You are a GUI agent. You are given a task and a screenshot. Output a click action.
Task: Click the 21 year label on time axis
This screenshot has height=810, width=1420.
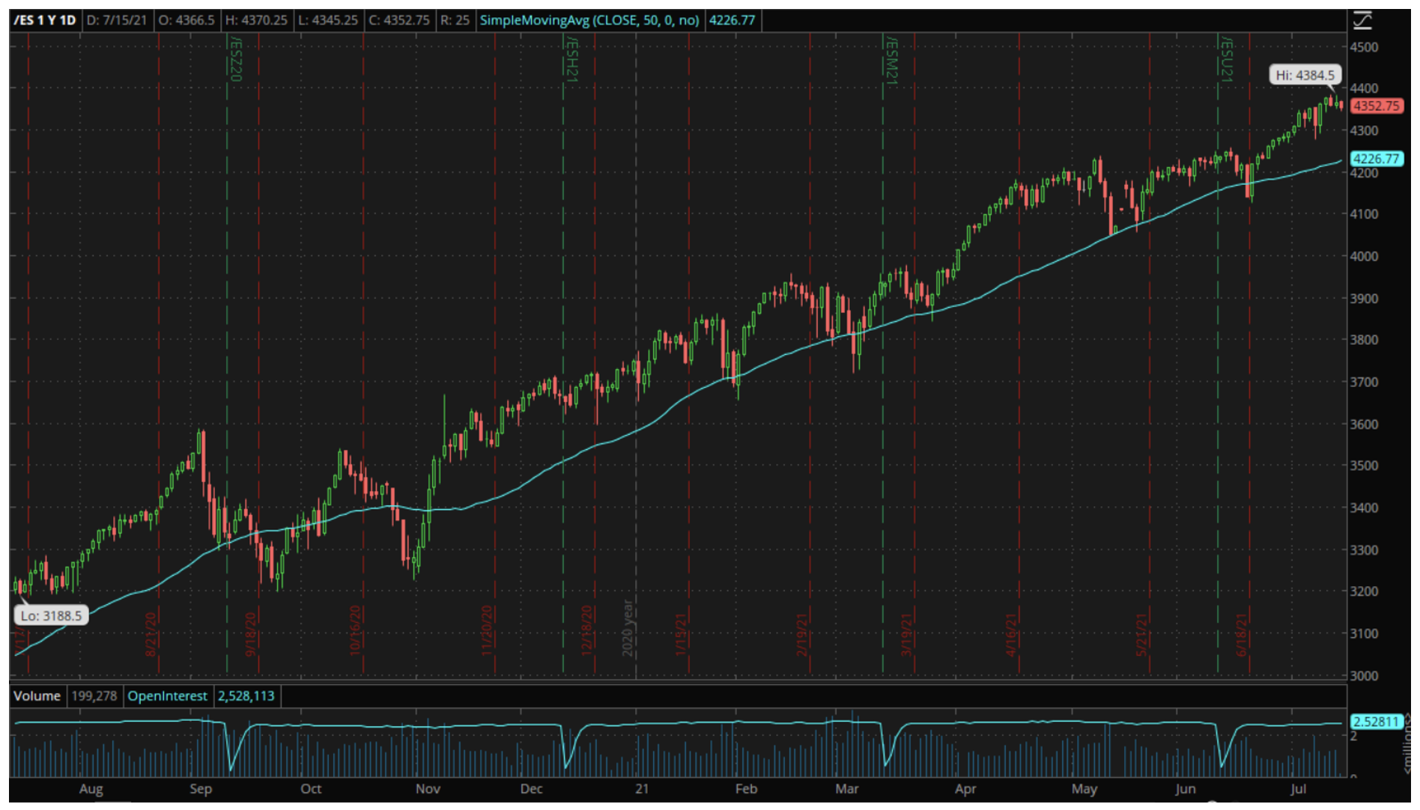click(x=642, y=788)
